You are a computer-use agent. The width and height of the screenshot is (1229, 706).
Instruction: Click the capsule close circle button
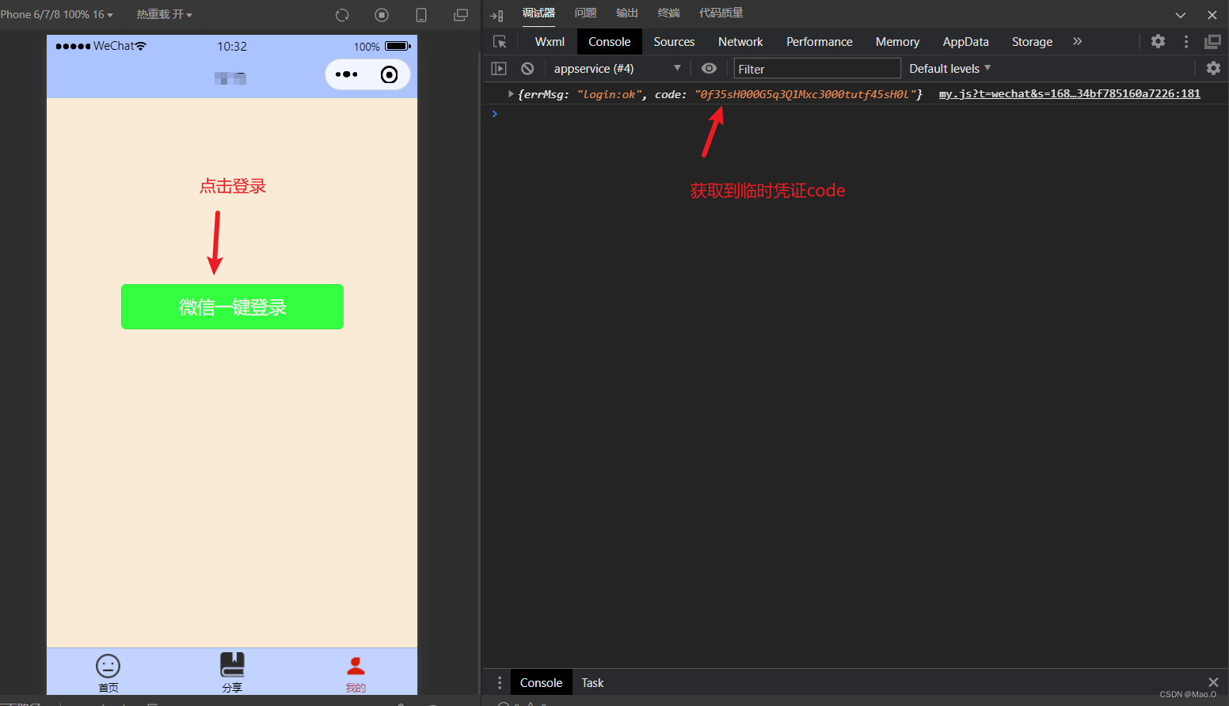(389, 74)
